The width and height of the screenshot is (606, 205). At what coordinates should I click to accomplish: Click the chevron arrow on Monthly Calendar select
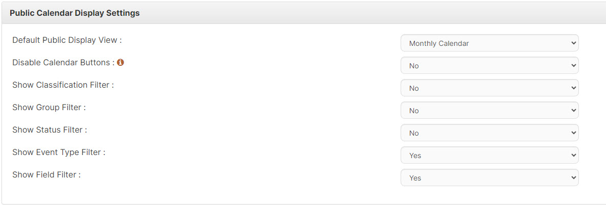coord(573,43)
